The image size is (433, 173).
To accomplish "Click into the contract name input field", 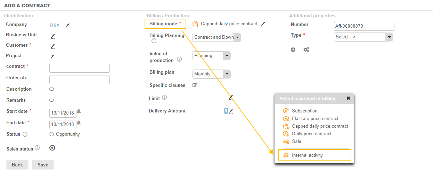I will click(x=80, y=68).
